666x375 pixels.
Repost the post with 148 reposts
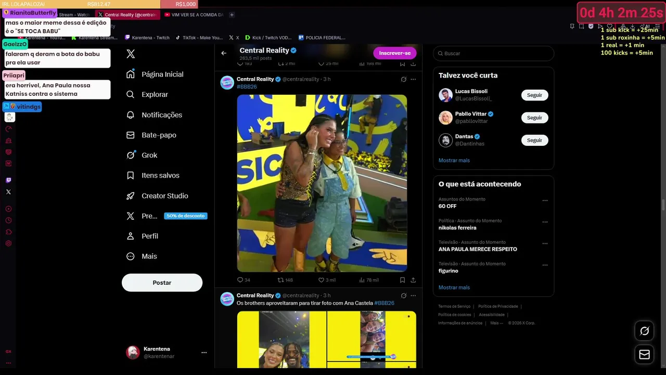[x=285, y=280]
